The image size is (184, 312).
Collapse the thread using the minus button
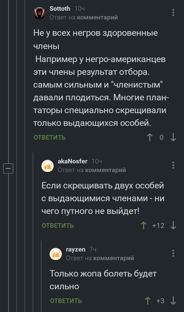(9, 169)
